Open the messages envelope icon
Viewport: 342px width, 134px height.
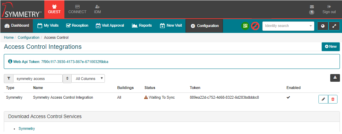click(x=312, y=7)
